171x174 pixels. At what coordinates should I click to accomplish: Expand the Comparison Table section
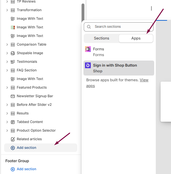point(7,45)
